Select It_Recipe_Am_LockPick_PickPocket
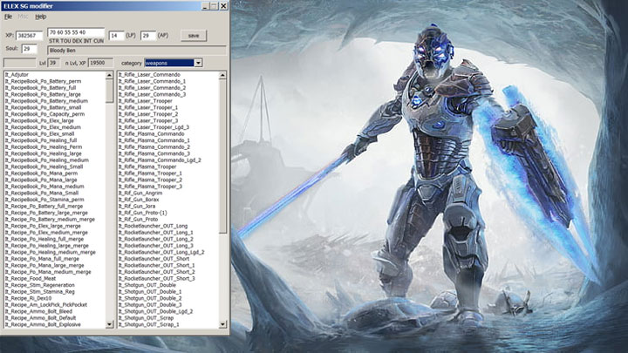 point(46,304)
